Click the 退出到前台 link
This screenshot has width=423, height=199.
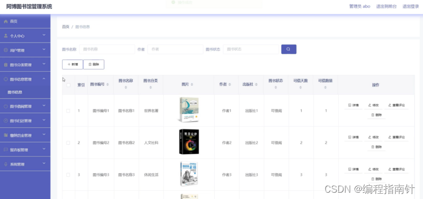click(x=386, y=6)
